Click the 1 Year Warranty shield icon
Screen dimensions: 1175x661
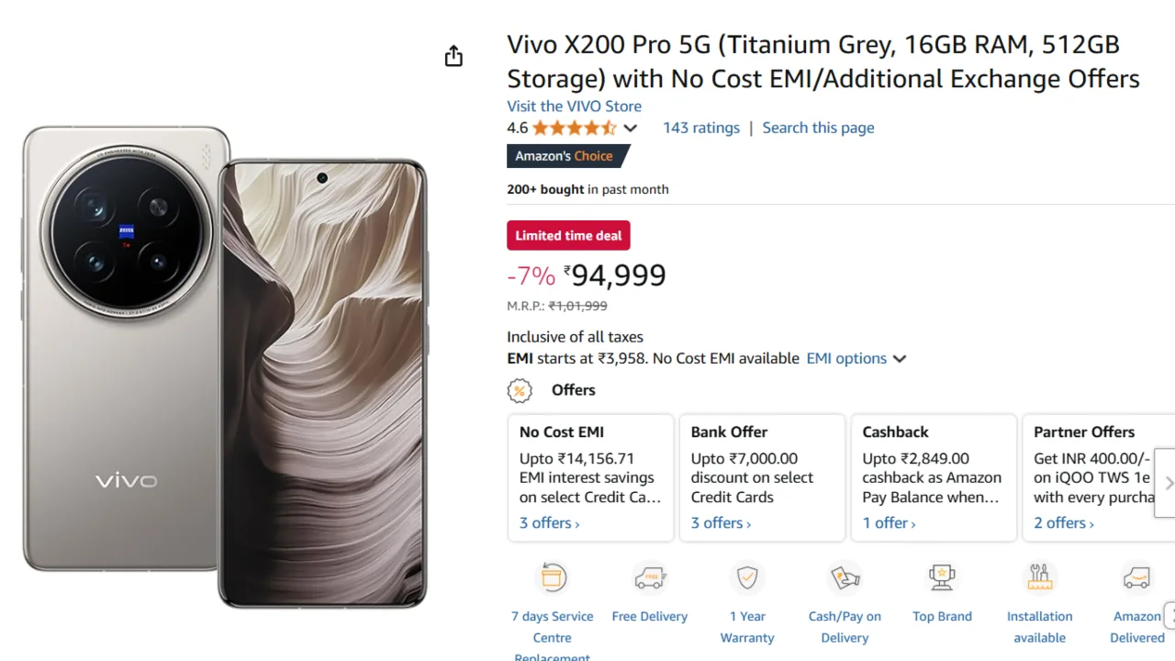point(747,577)
